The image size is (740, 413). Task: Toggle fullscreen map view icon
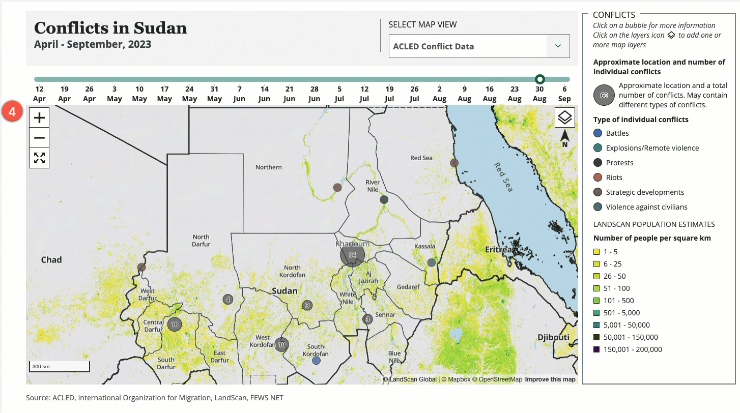click(x=39, y=158)
